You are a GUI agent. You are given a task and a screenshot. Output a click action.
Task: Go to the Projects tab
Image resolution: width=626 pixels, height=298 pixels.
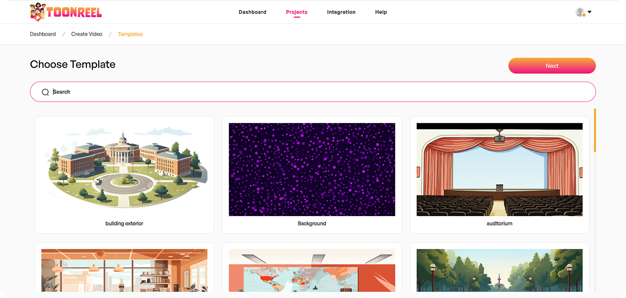click(297, 12)
